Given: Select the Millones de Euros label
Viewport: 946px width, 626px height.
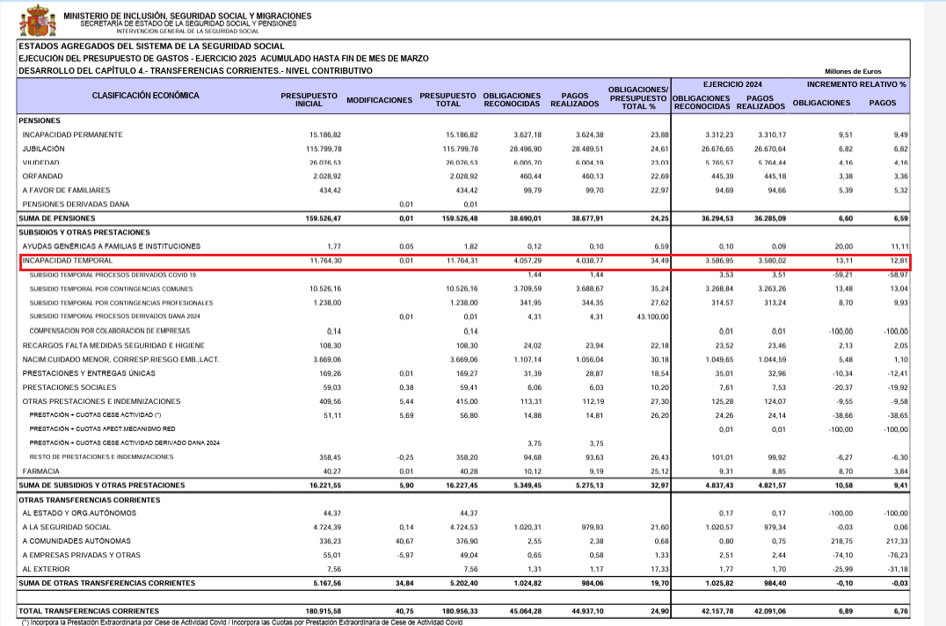Looking at the screenshot, I should point(852,72).
